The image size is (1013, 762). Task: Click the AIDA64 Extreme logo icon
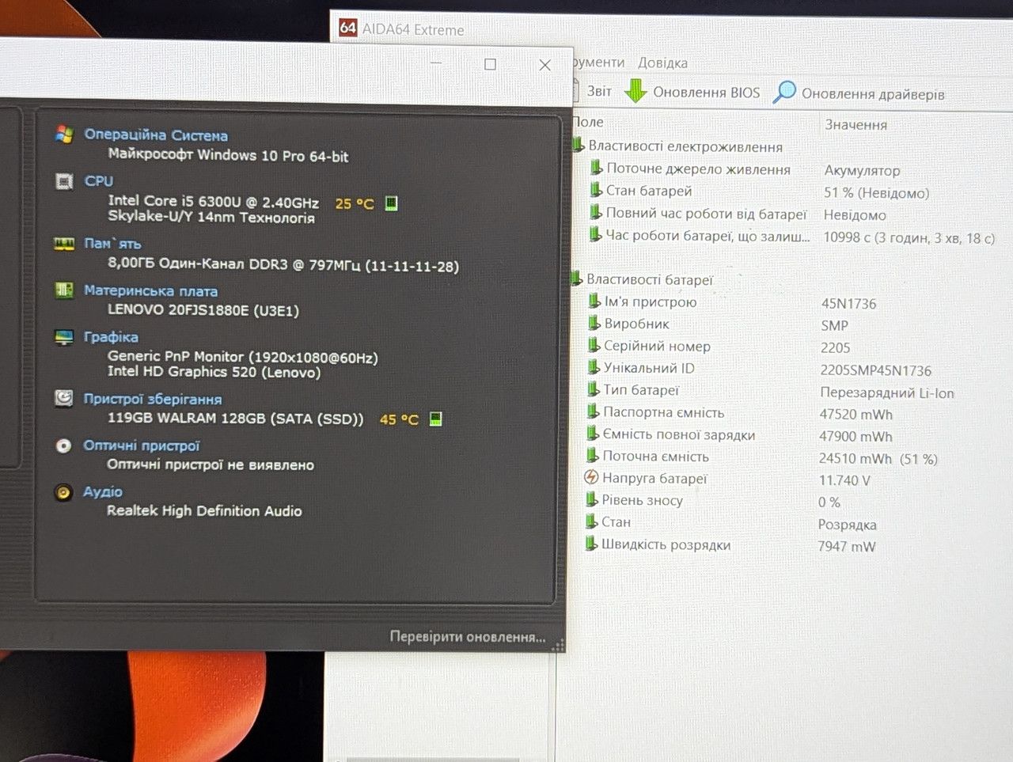[347, 28]
